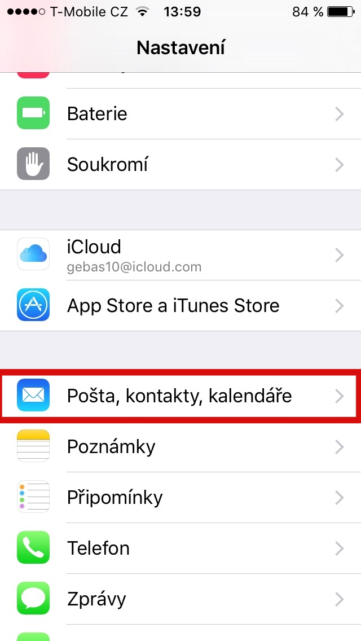This screenshot has width=361, height=641.
Task: Tap the green Baterie battery icon
Action: [x=33, y=113]
